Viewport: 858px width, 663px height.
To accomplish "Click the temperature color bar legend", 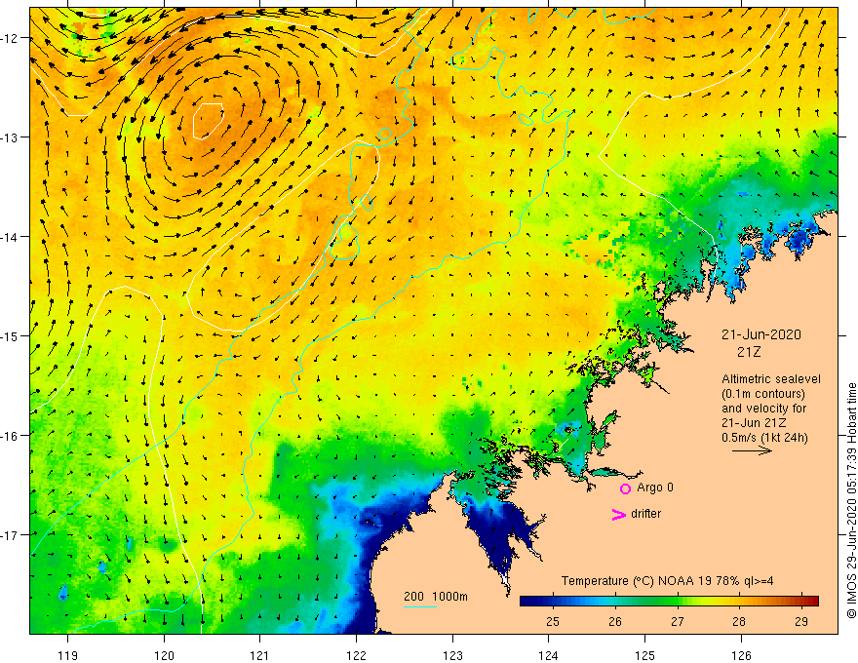I will click(x=669, y=602).
